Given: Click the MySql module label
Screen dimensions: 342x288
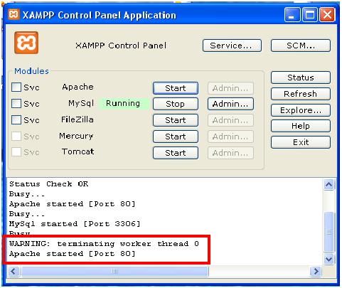Looking at the screenshot, I should pos(81,103).
